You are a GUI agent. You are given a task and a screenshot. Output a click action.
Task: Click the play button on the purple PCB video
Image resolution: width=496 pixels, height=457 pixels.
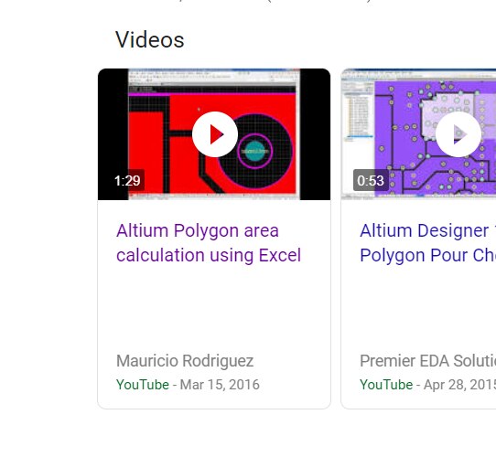458,134
